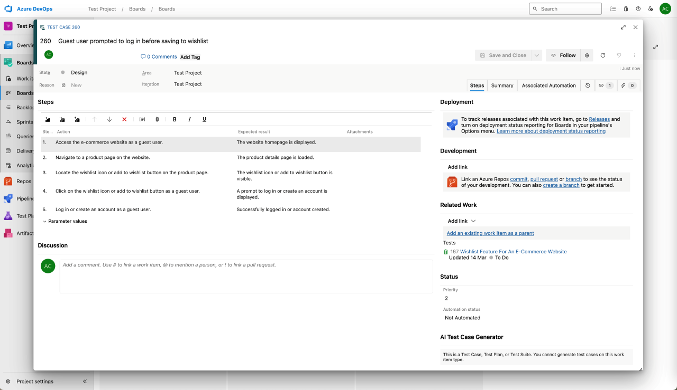Screen dimensions: 677x390
Task: Toggle italic formatting in Steps toolbar
Action: (189, 120)
